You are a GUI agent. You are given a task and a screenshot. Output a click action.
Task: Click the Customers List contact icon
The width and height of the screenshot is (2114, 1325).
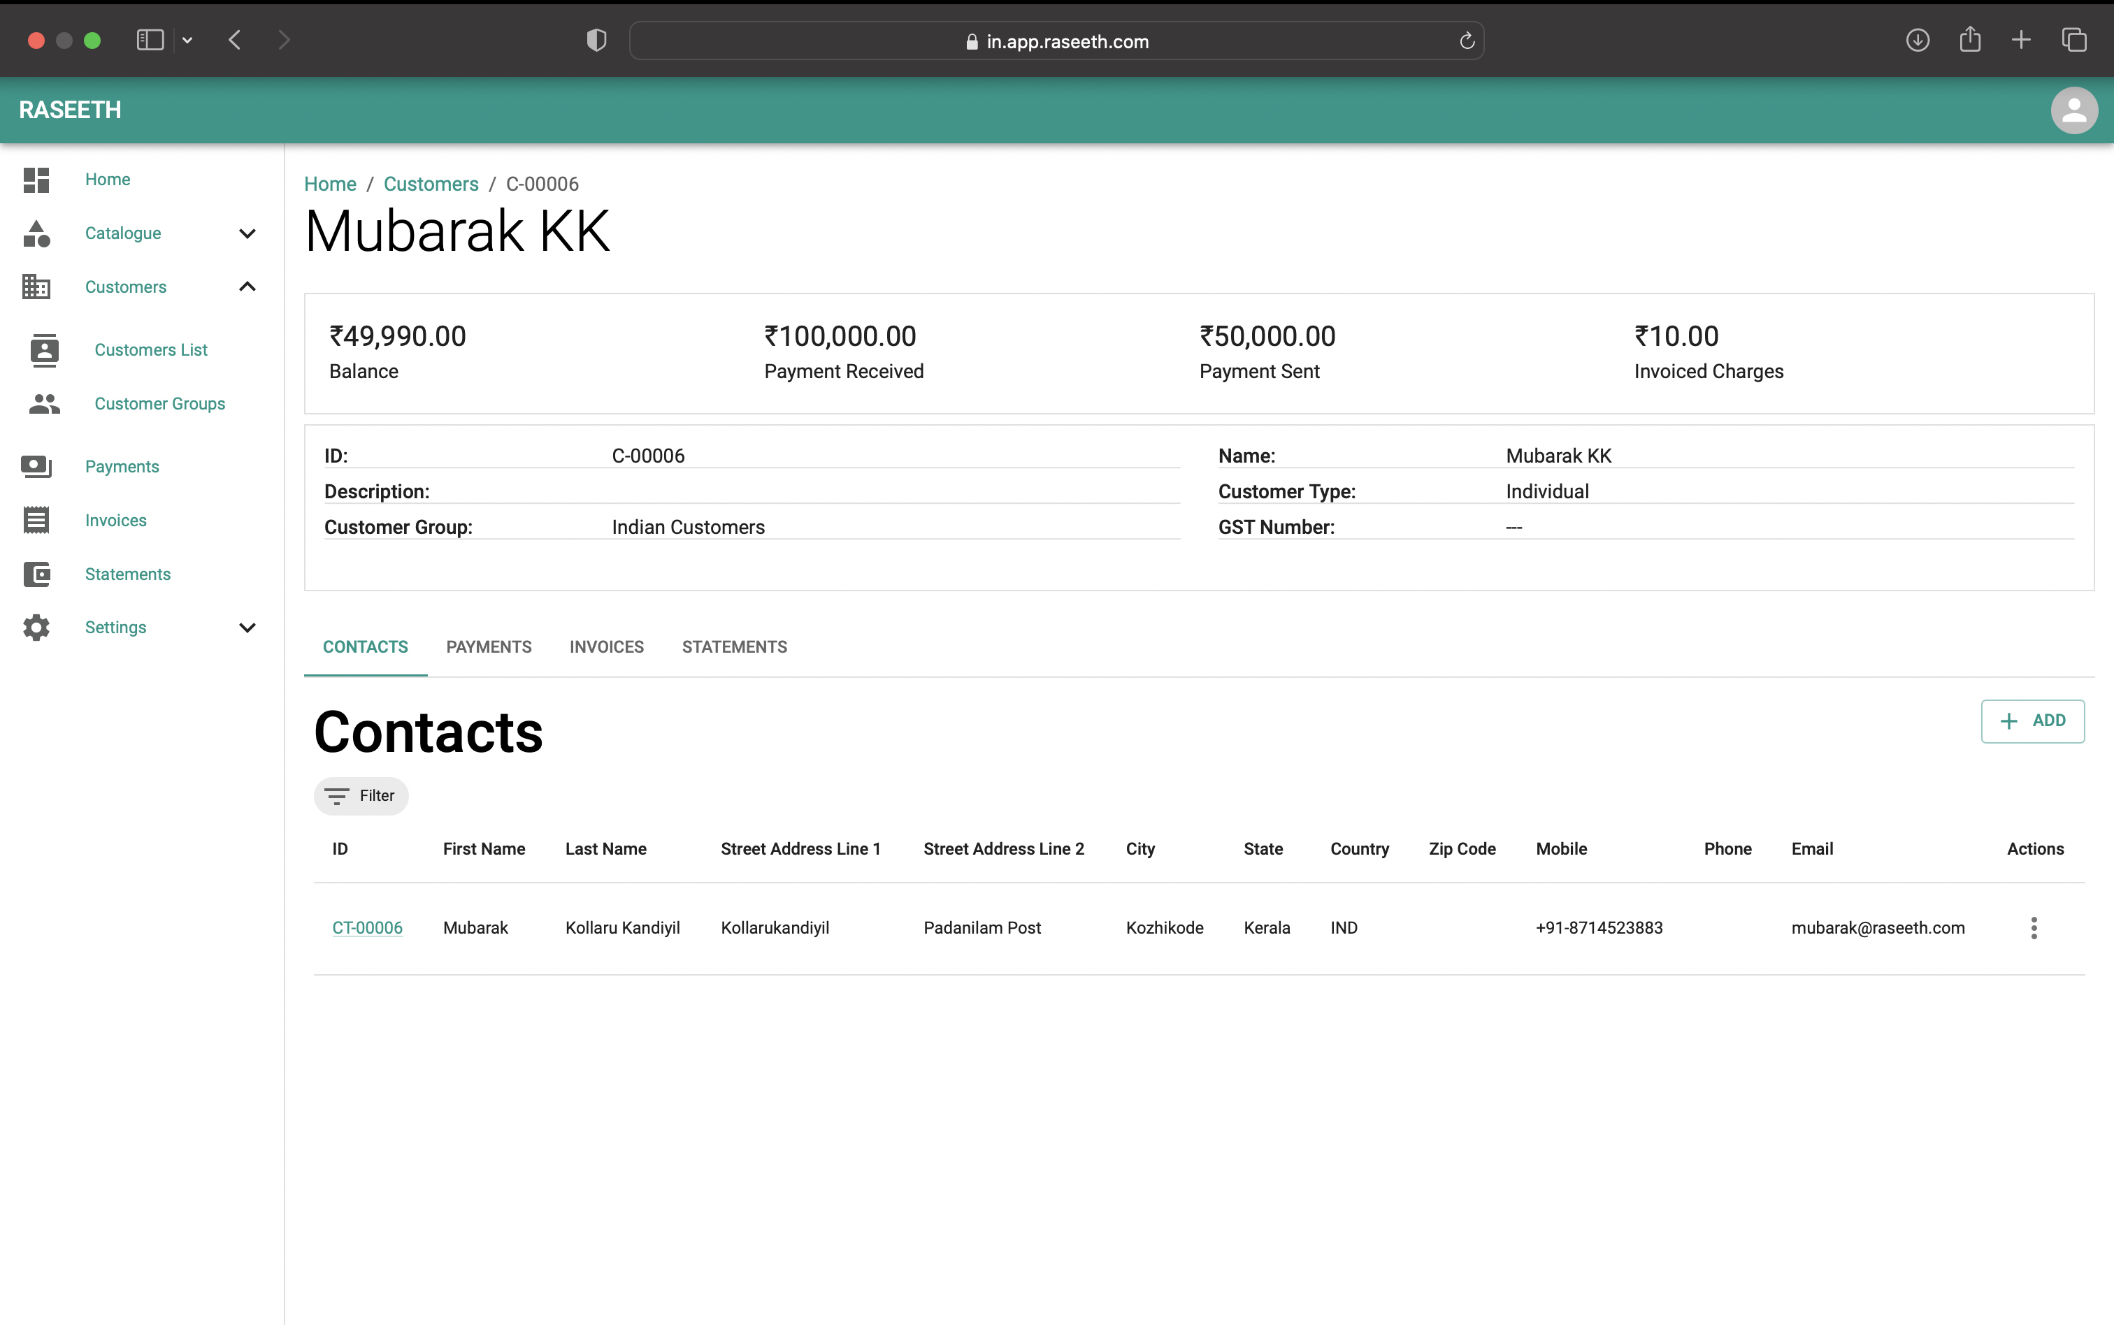pyautogui.click(x=45, y=349)
